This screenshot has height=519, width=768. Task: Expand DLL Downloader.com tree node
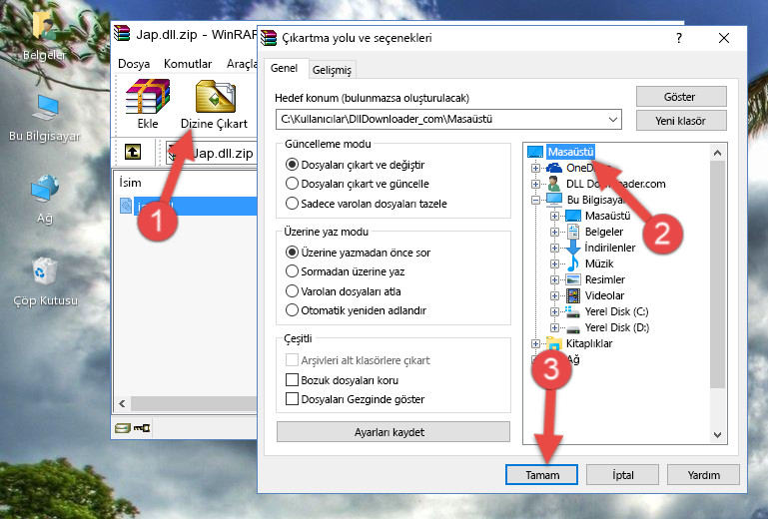(x=535, y=184)
